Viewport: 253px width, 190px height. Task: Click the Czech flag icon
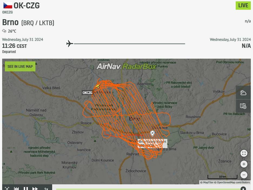pos(8,5)
